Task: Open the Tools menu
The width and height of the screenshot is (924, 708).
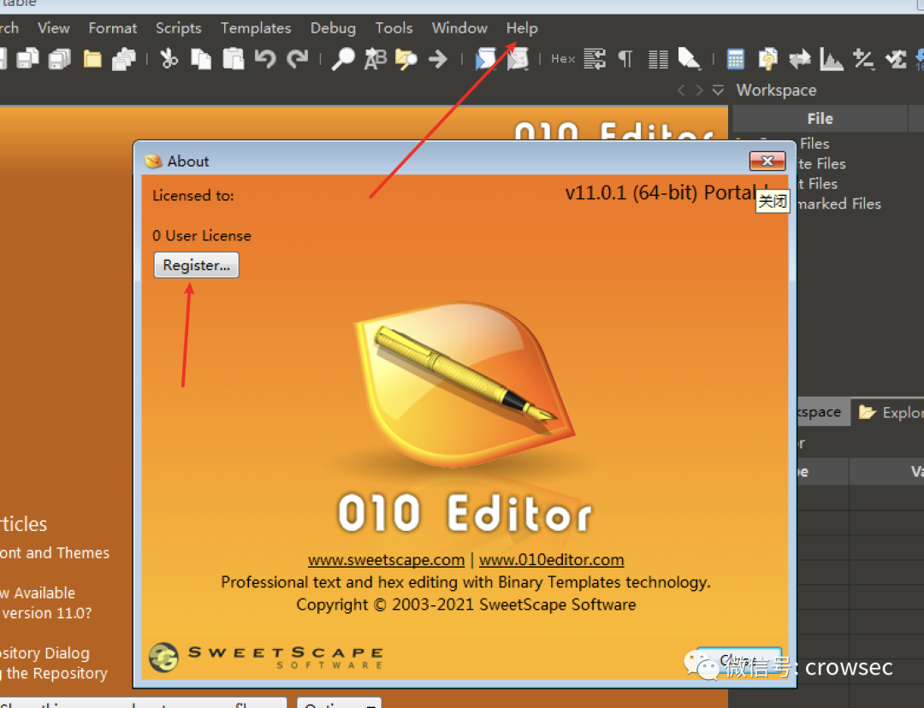Action: [x=394, y=27]
